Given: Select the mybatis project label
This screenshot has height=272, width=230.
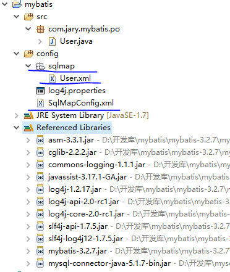Looking at the screenshot, I should pos(38,4).
